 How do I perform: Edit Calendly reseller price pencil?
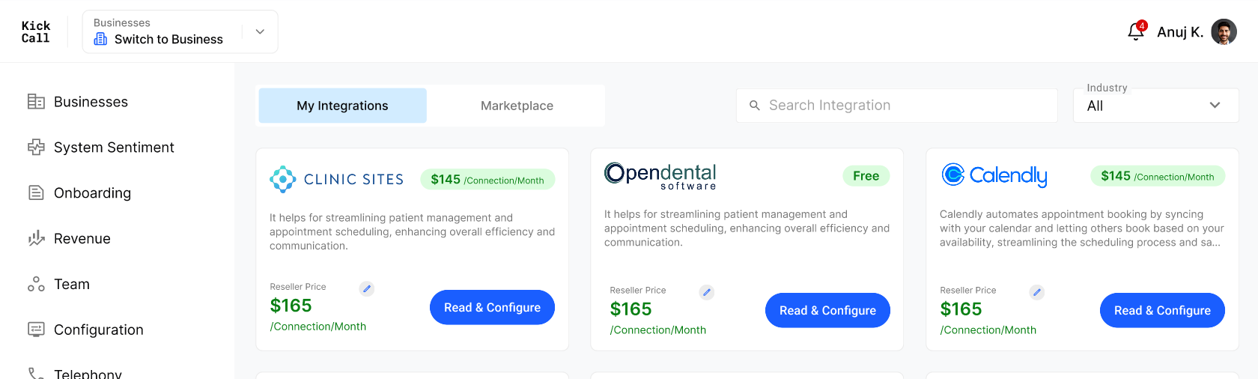[x=1036, y=292]
